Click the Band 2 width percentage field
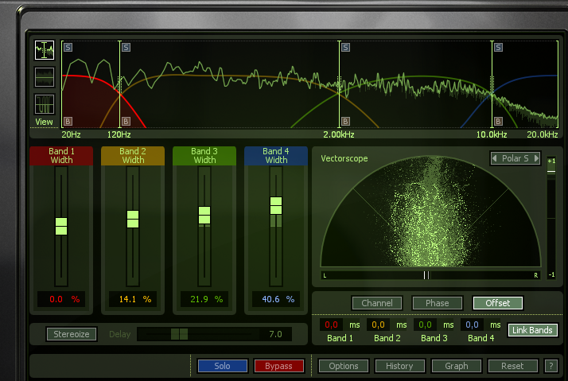The width and height of the screenshot is (568, 381). (x=133, y=299)
